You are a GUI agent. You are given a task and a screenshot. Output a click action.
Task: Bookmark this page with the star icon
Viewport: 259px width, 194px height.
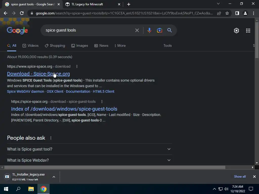tap(227, 13)
